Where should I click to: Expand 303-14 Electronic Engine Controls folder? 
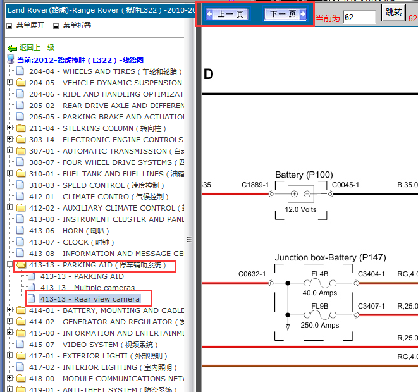(x=10, y=139)
